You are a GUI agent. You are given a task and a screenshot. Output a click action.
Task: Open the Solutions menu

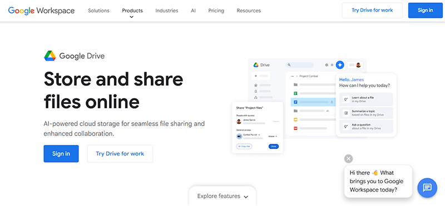pos(98,11)
